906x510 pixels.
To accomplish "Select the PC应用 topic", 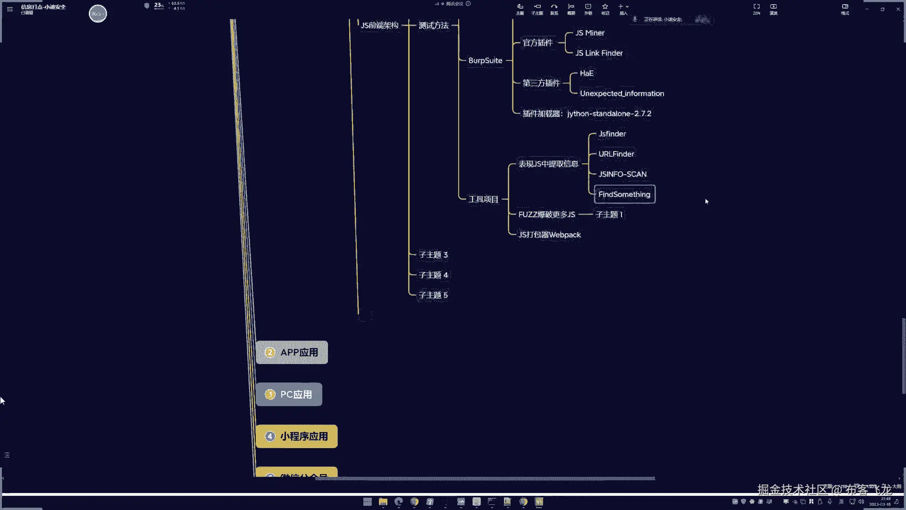I will [289, 394].
